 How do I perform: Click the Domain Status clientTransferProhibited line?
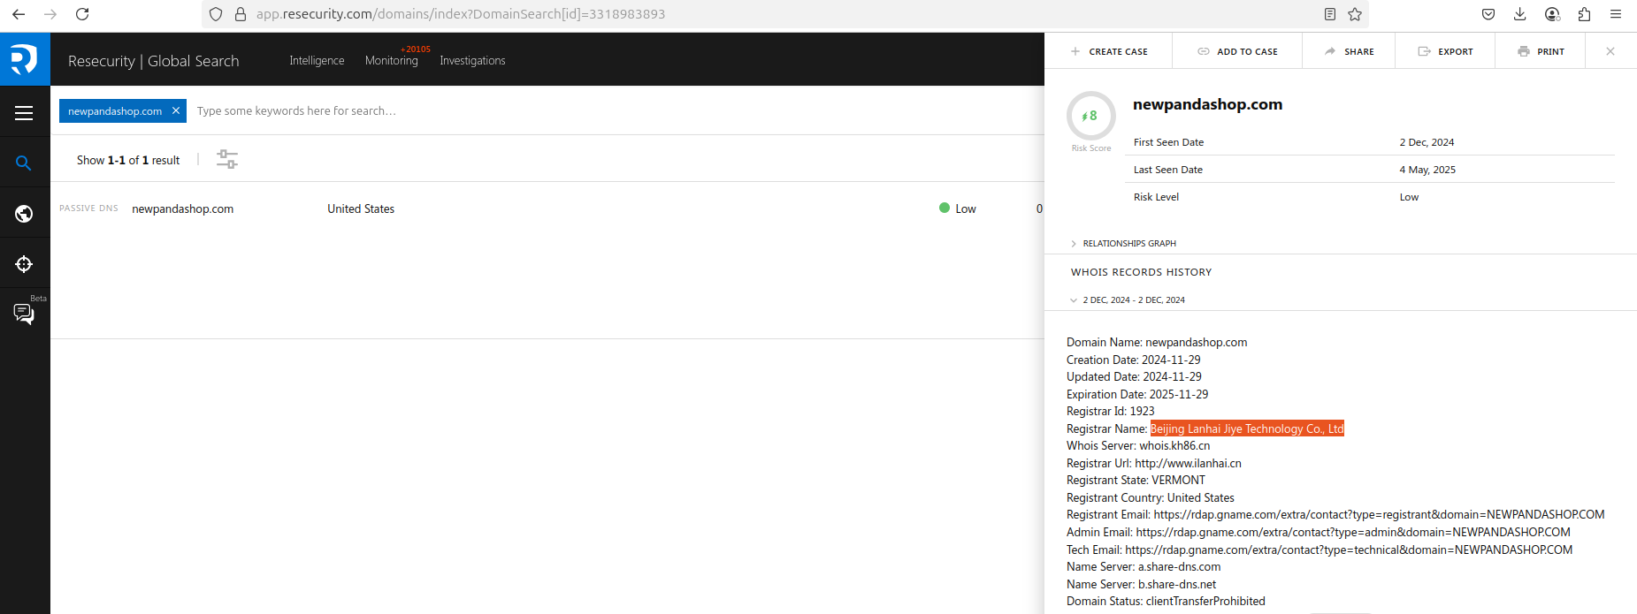1166,601
